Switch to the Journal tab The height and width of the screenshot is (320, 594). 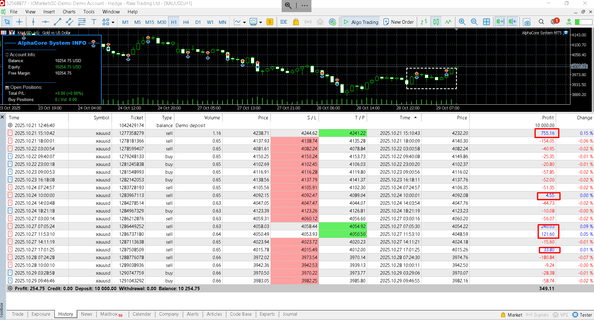[290, 314]
